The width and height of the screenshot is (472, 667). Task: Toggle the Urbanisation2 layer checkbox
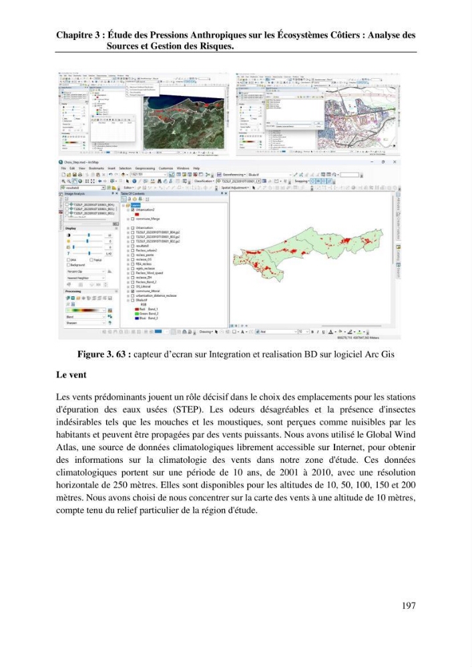pyautogui.click(x=133, y=209)
